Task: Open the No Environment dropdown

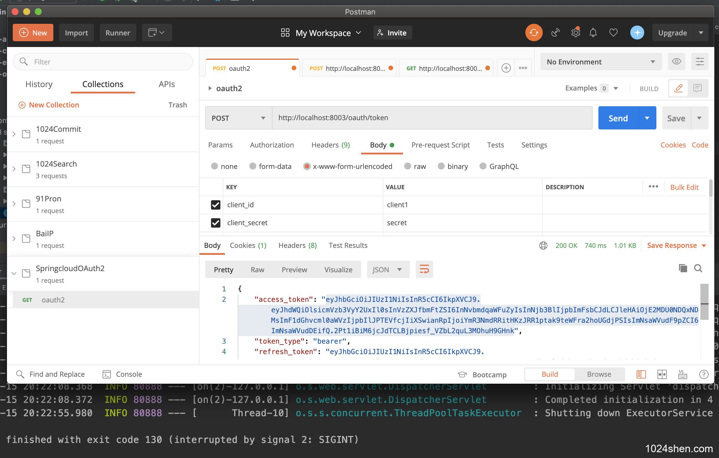Action: click(x=600, y=62)
